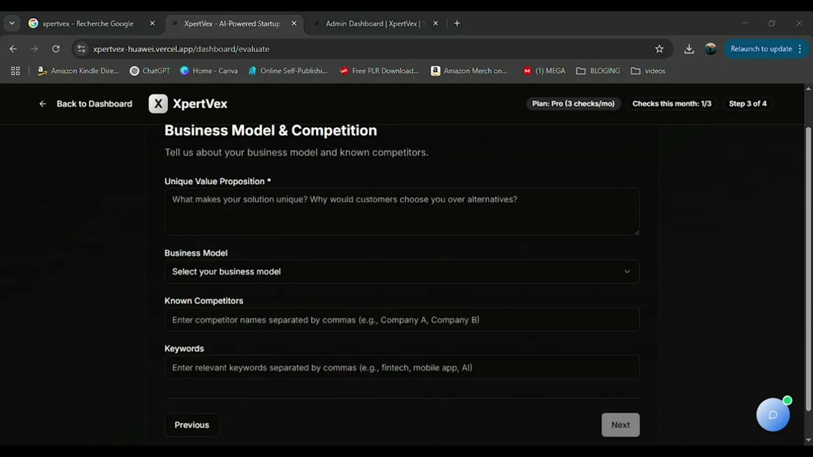Open site information icon in address bar

(x=81, y=49)
